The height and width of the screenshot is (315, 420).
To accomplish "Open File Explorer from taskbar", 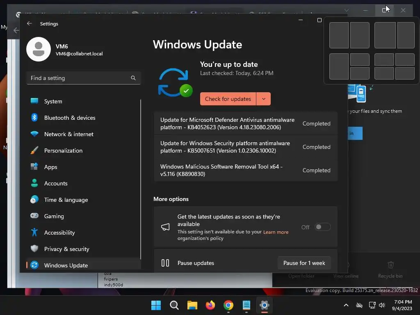I will 192,305.
